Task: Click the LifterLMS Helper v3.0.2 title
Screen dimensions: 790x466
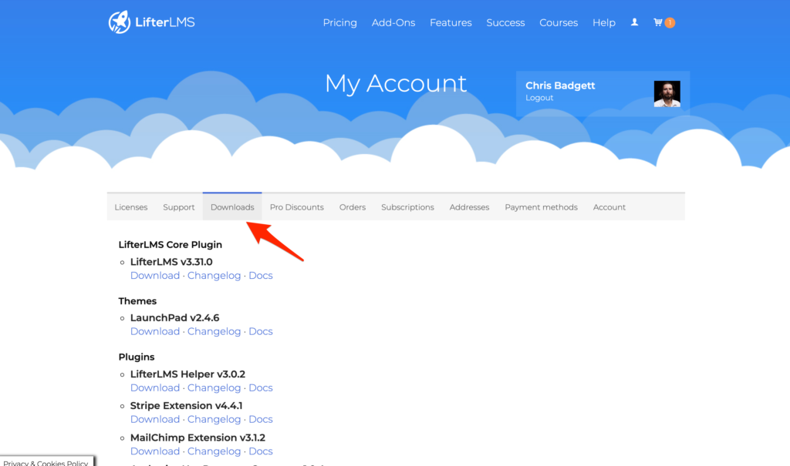Action: 188,374
